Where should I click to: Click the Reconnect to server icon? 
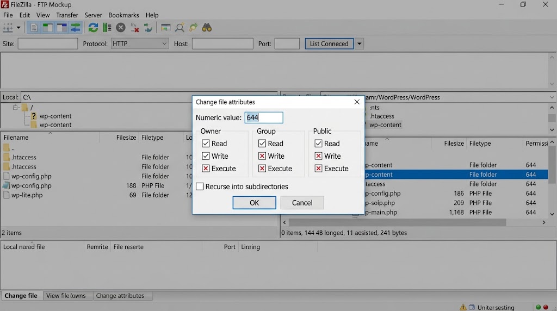point(148,27)
